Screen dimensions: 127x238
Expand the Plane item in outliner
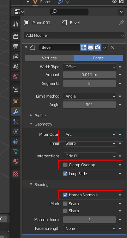[28, 2]
